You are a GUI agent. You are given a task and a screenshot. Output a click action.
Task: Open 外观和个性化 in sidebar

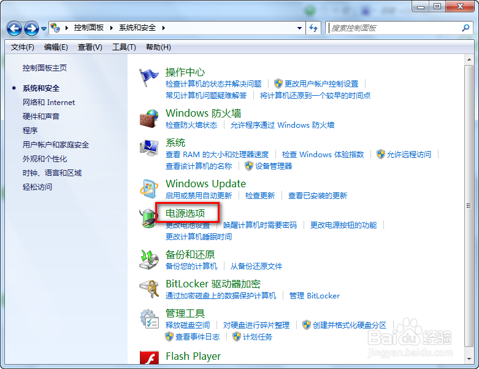tap(45, 158)
